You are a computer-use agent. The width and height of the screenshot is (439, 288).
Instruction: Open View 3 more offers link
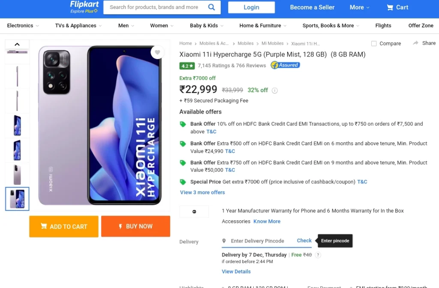202,192
